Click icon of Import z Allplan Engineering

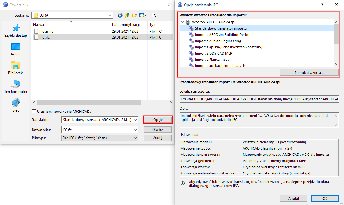tap(191, 41)
